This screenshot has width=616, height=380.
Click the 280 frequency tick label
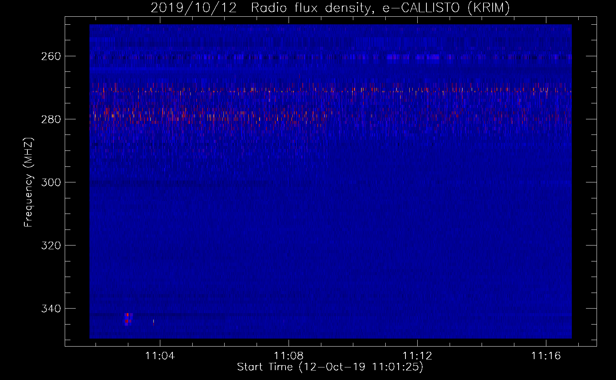pos(51,119)
